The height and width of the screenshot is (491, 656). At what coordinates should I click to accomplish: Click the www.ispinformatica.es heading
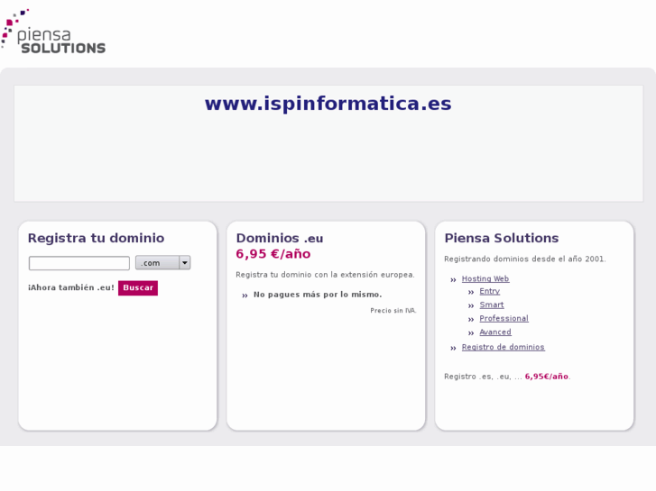click(x=328, y=104)
